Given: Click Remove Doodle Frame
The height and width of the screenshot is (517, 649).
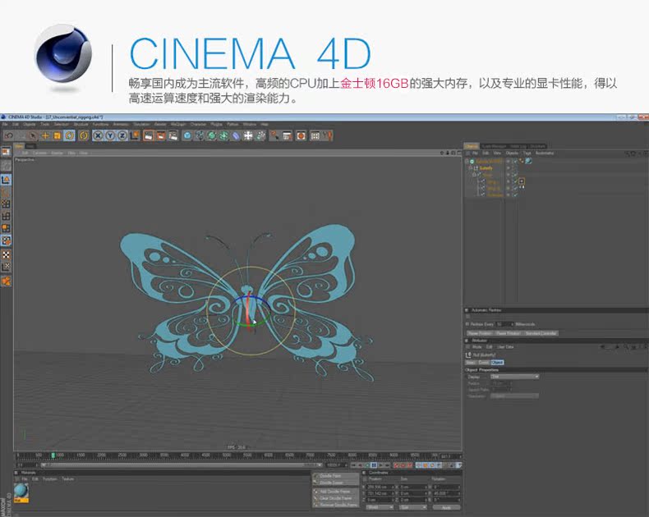Looking at the screenshot, I should [335, 505].
